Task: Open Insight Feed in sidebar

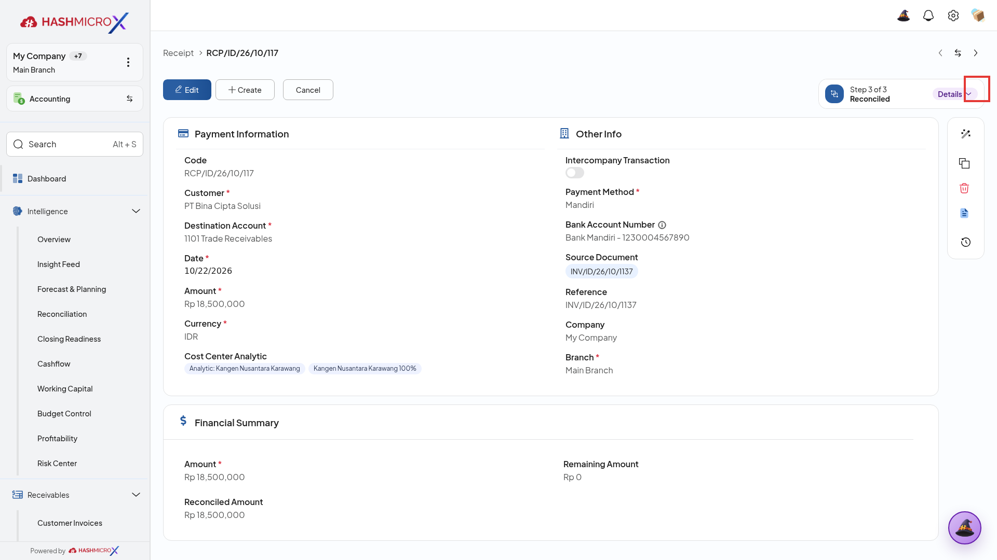Action: click(59, 264)
